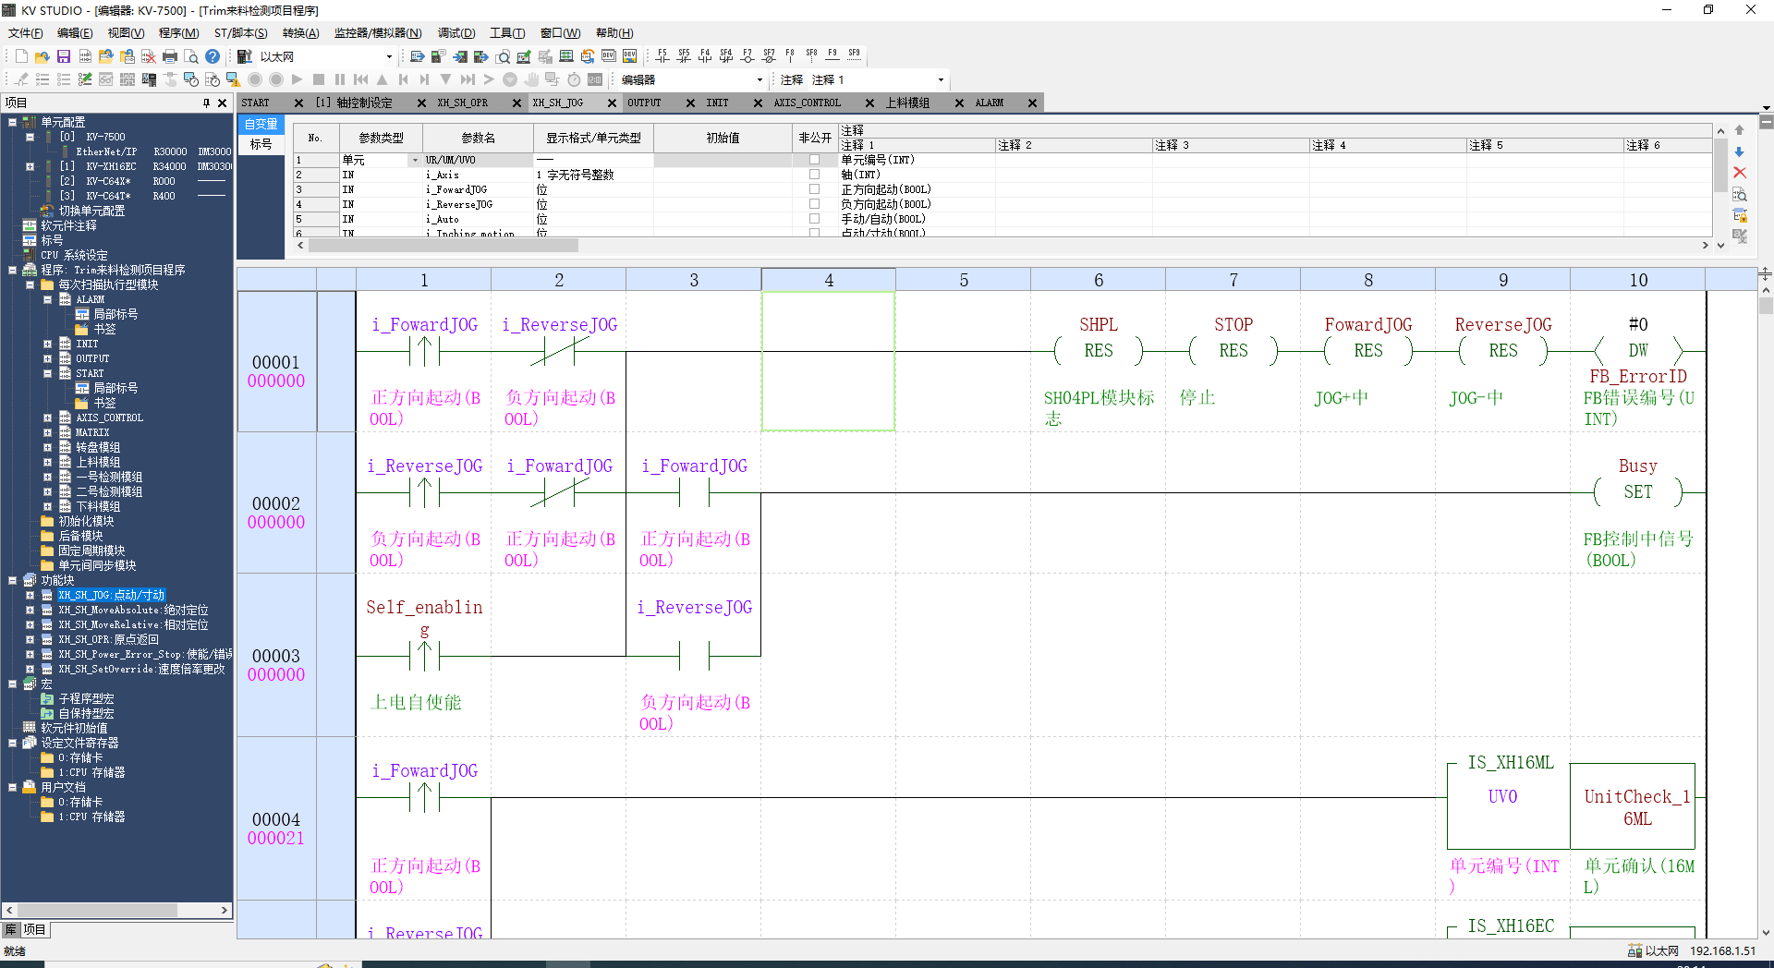The width and height of the screenshot is (1774, 968).
Task: Expand the [1] KV-XH16EC unit node
Action: (x=30, y=166)
